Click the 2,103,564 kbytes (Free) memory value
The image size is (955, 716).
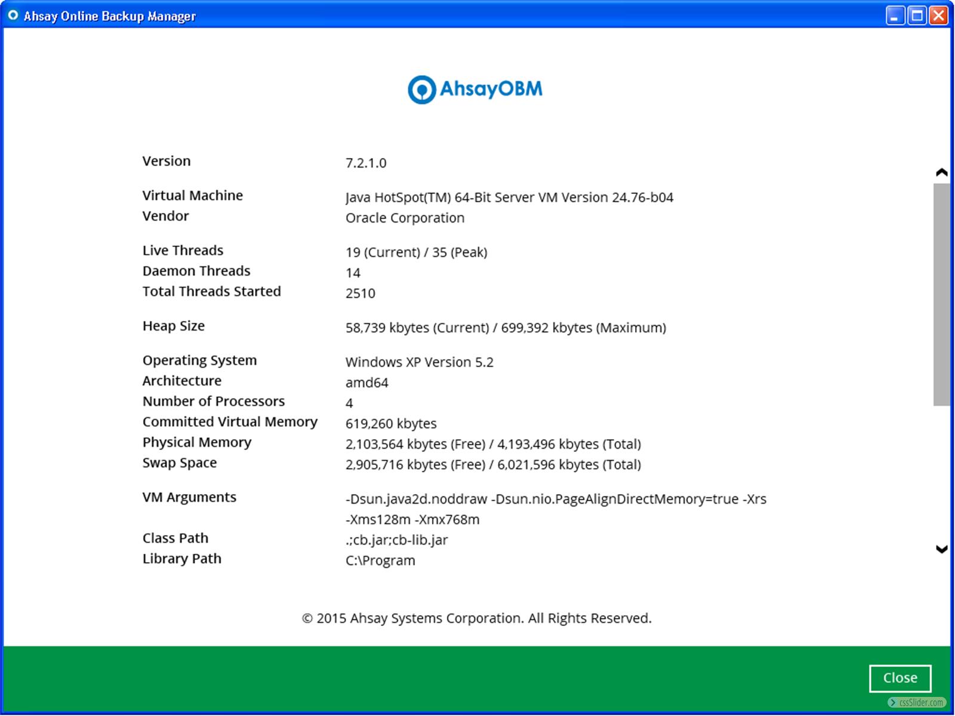[493, 444]
